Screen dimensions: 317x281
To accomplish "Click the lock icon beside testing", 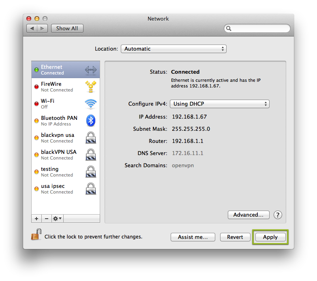I will 91,172.
